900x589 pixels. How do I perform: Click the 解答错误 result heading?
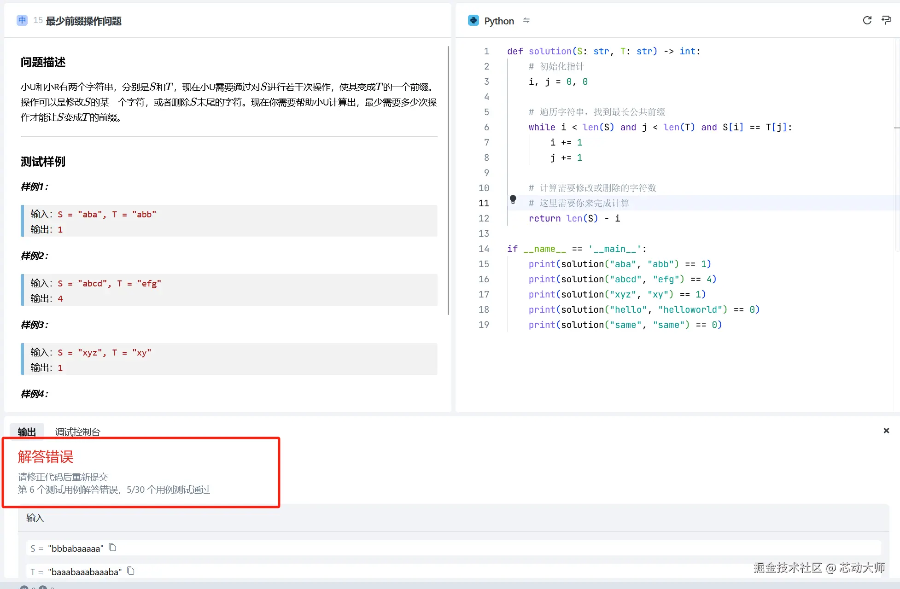(x=46, y=457)
